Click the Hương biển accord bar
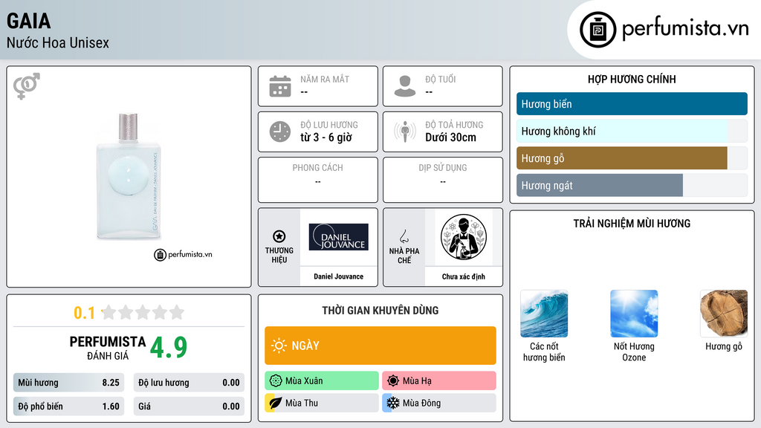The height and width of the screenshot is (428, 761). (x=632, y=104)
